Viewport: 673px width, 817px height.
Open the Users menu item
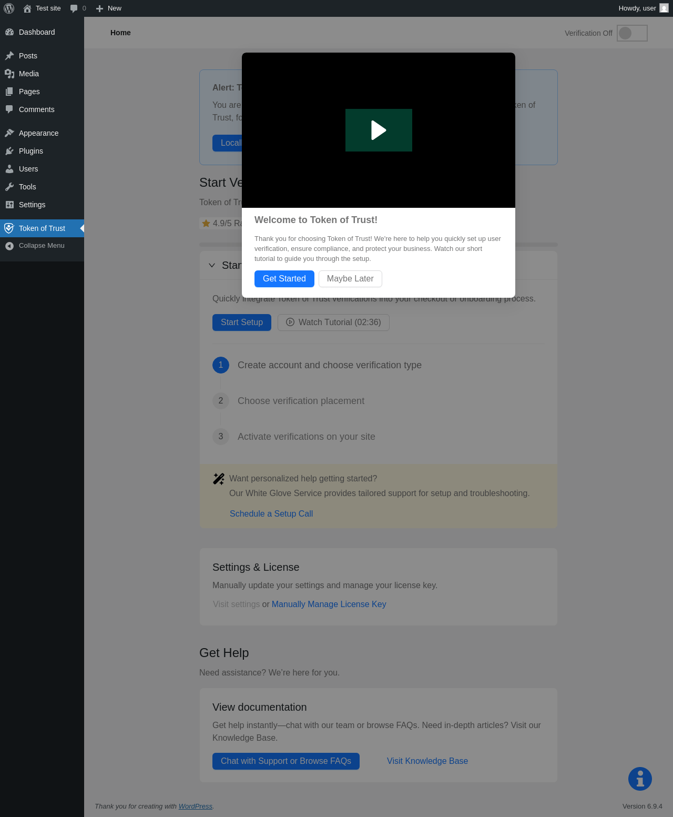coord(42,169)
